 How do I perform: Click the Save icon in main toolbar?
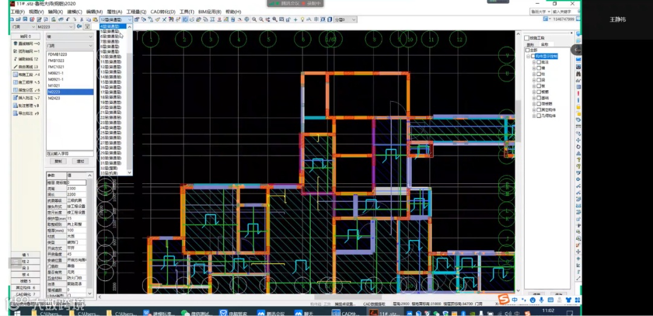[25, 19]
